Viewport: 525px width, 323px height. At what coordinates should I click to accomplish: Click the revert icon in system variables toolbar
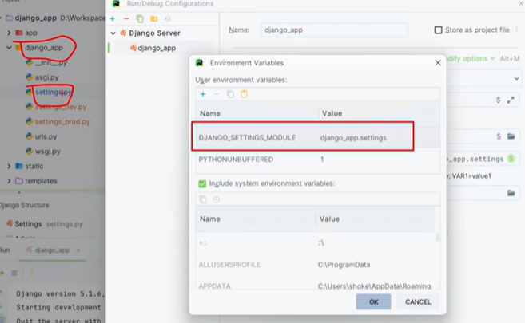(x=217, y=199)
